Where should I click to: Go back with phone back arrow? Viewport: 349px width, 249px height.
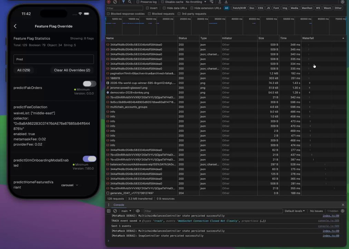pos(15,26)
